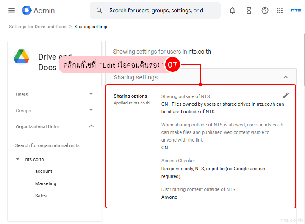Expand the Groups section
The width and height of the screenshot is (305, 224).
click(x=91, y=110)
